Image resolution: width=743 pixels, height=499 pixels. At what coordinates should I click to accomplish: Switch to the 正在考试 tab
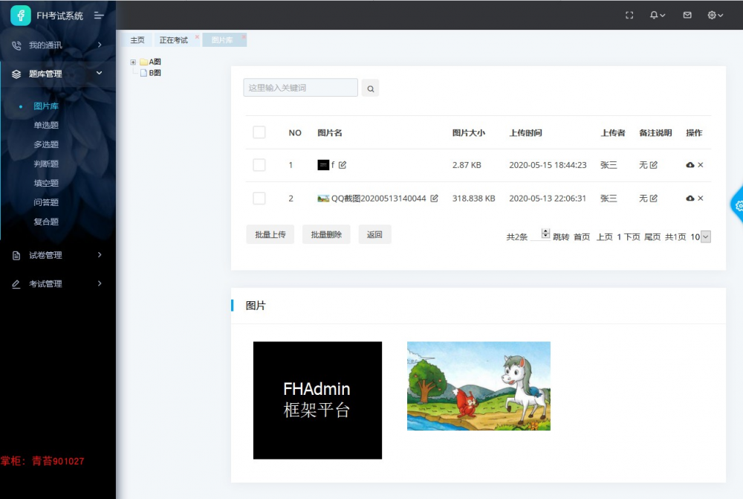172,40
